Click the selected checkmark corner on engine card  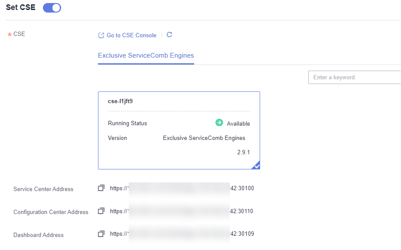(256, 166)
